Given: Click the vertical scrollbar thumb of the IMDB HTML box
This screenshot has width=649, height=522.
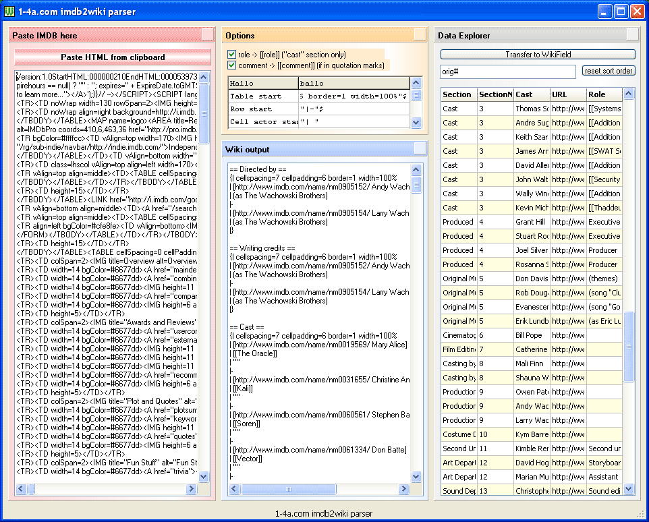Looking at the screenshot, I should (204, 113).
